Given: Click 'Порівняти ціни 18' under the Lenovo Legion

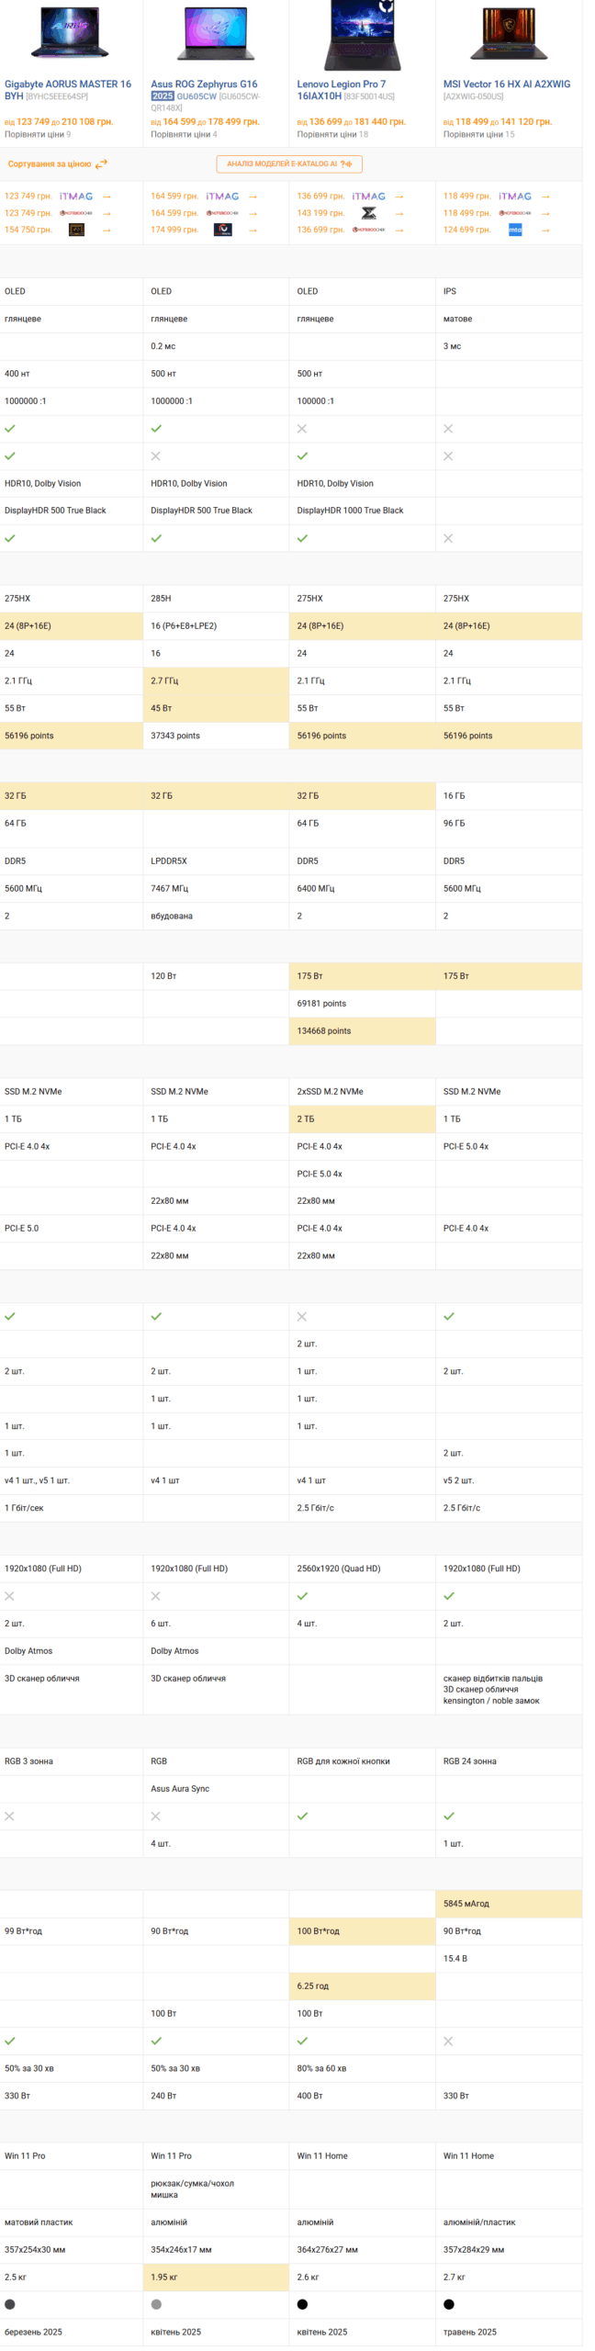Looking at the screenshot, I should tap(332, 134).
